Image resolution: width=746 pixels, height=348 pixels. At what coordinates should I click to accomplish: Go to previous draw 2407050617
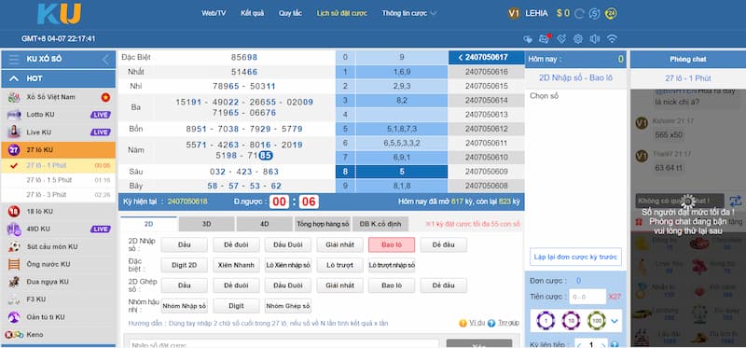[486, 57]
